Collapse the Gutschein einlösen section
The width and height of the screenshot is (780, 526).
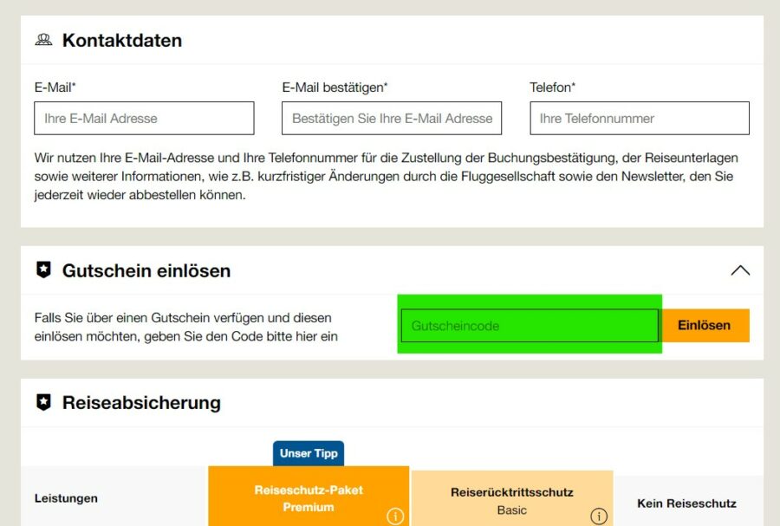[741, 270]
